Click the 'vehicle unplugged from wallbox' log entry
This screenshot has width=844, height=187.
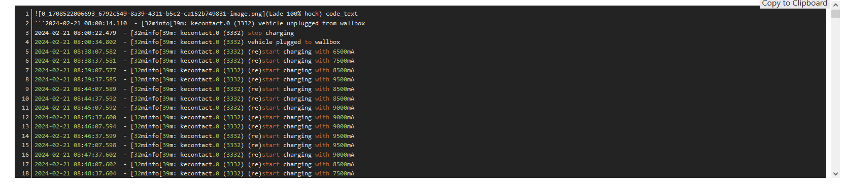(200, 23)
